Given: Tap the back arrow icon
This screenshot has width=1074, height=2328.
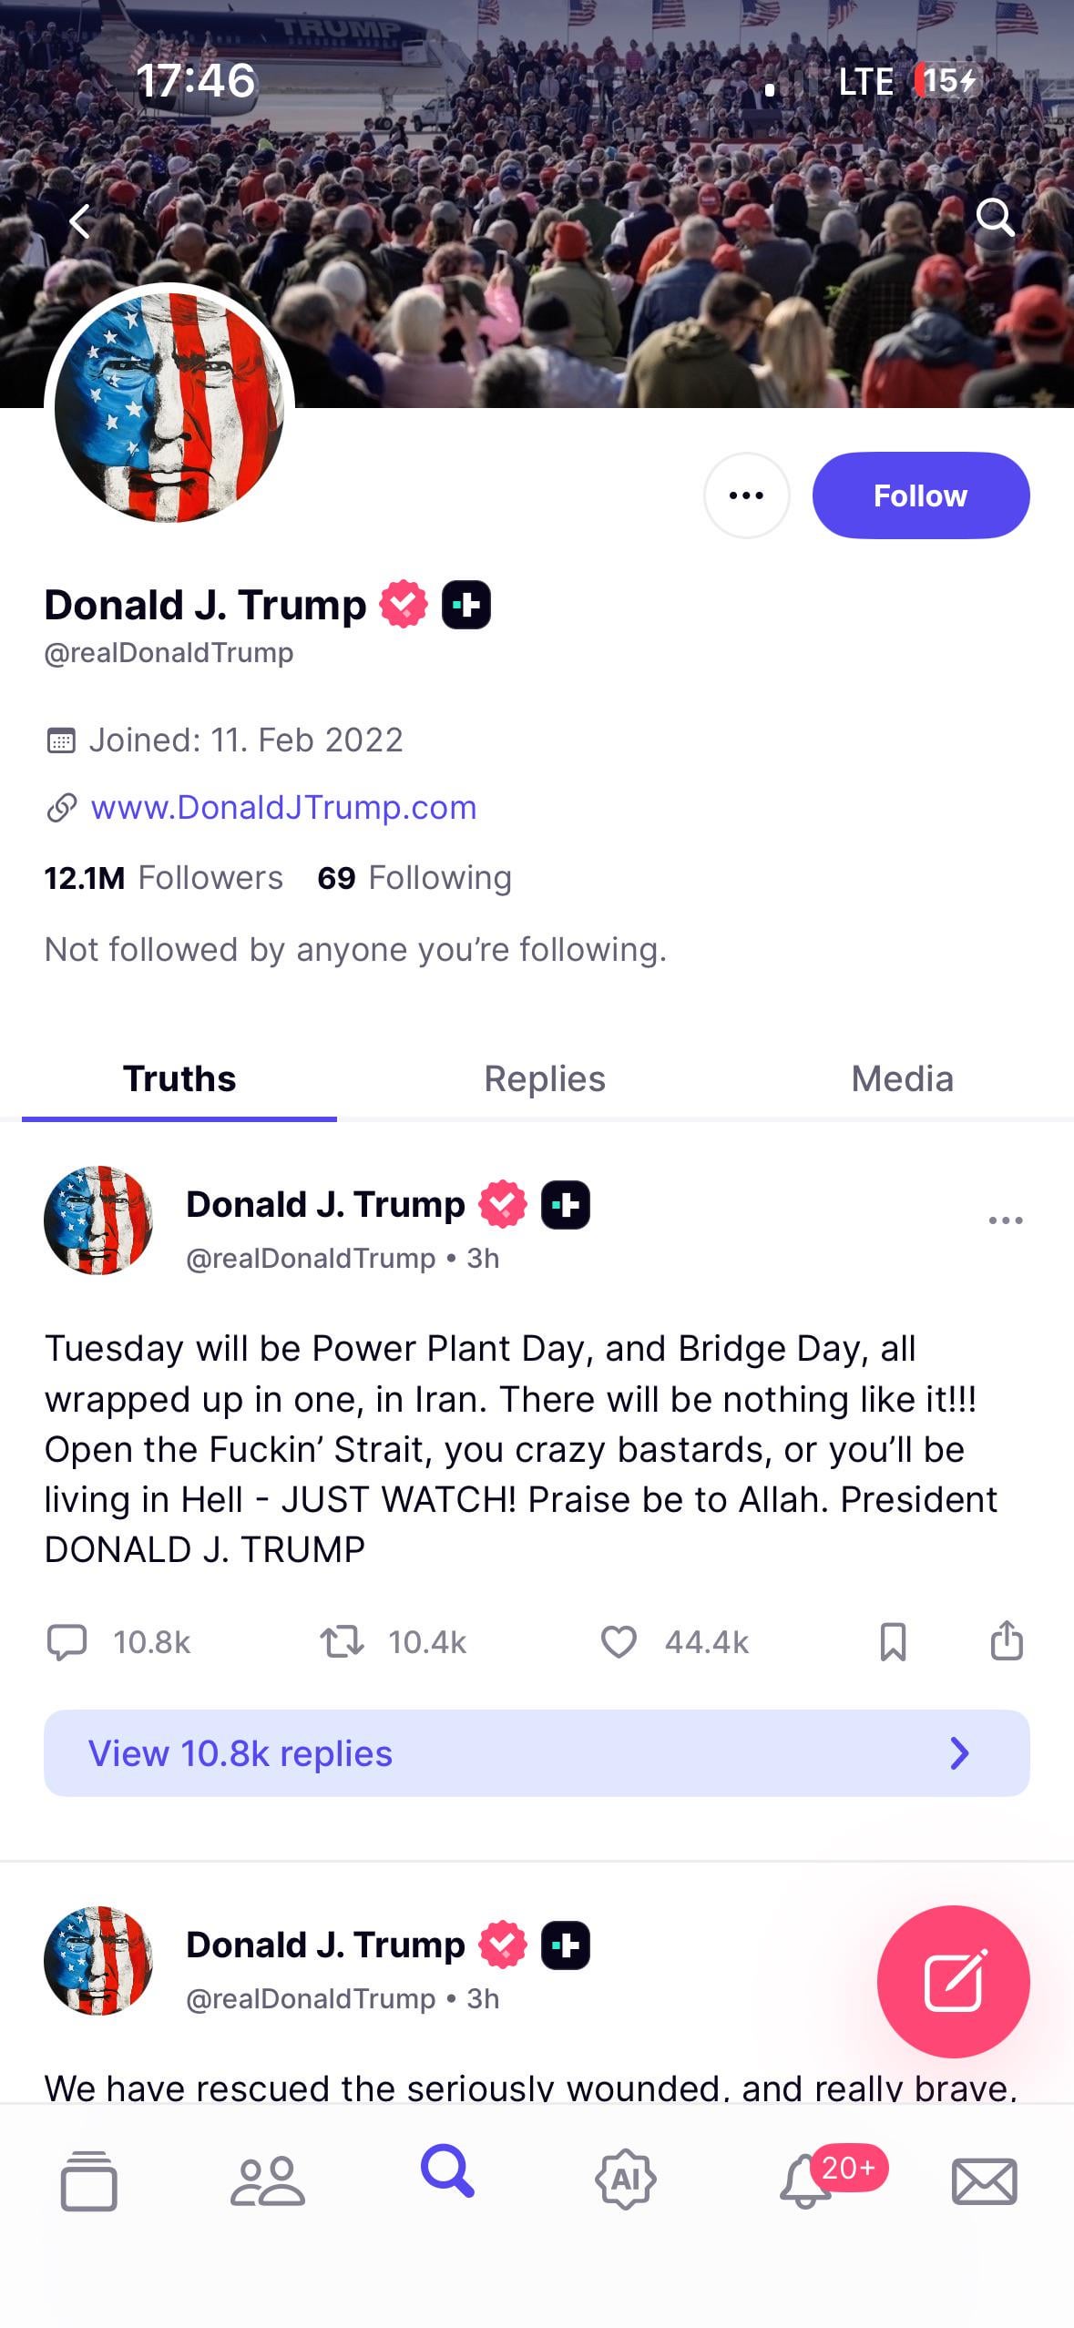Looking at the screenshot, I should (x=80, y=220).
